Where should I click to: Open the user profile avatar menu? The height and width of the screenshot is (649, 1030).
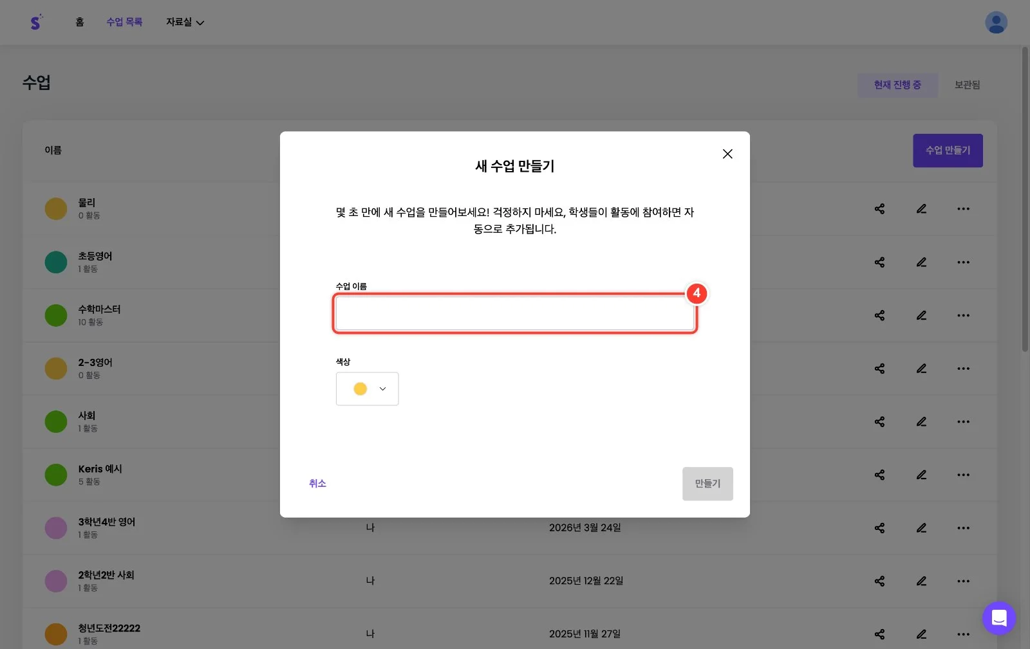(x=996, y=23)
